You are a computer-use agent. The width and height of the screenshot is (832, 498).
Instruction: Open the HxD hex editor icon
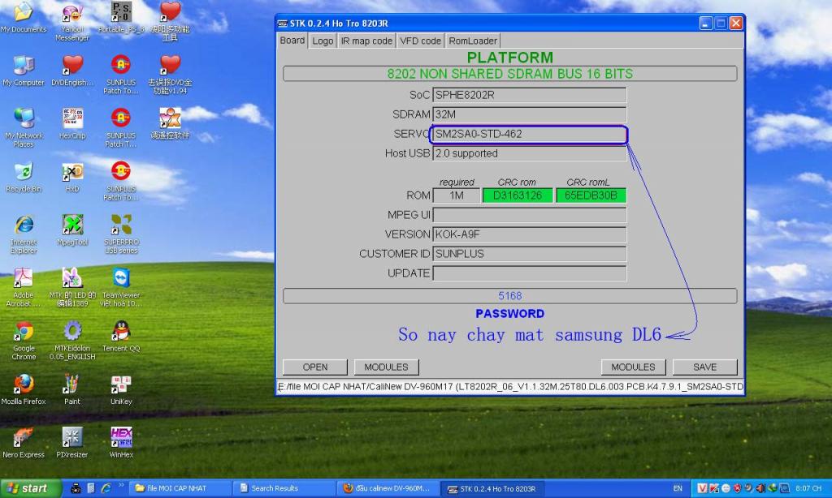click(72, 172)
